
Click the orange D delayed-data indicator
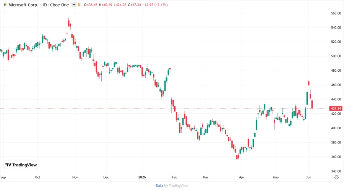pyautogui.click(x=79, y=5)
